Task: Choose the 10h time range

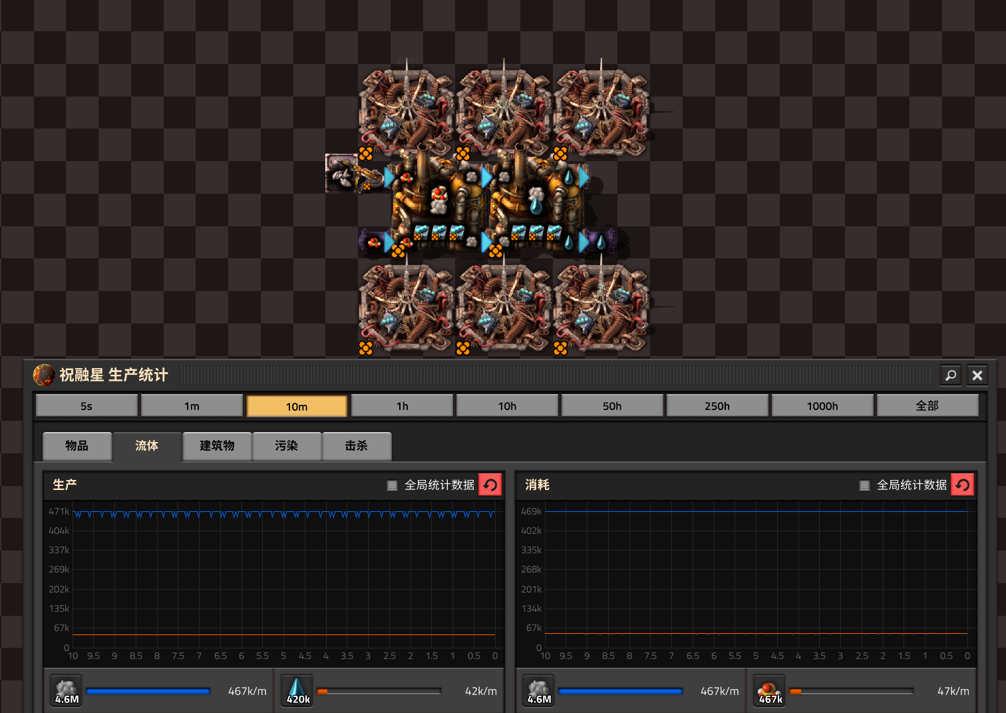Action: (507, 405)
